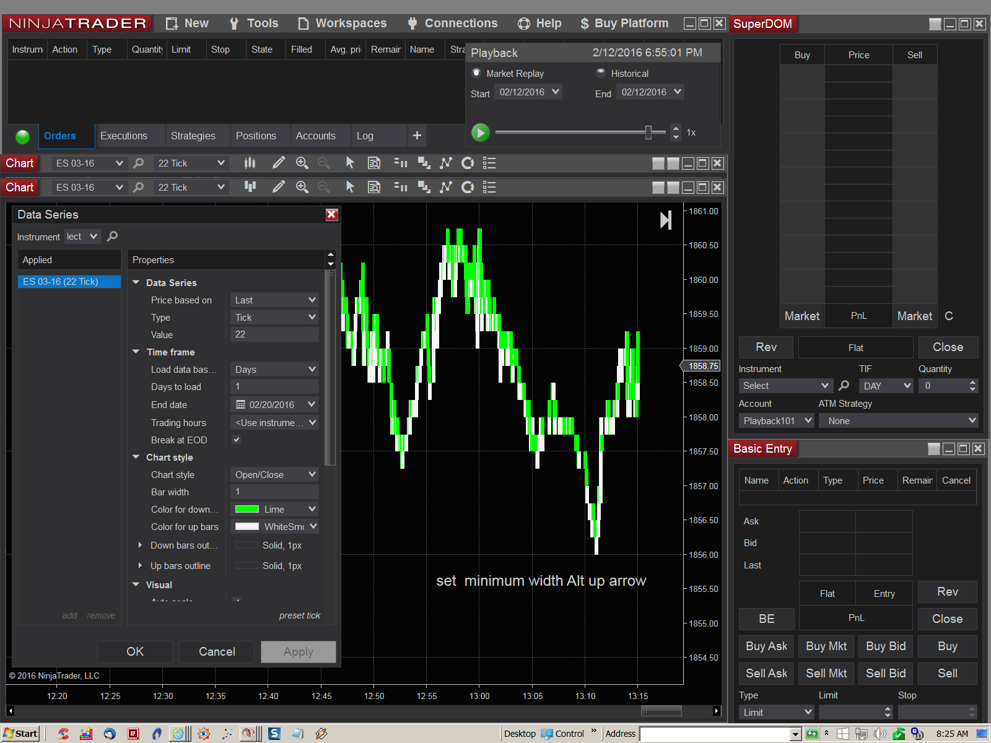Open the Type dropdown showing Limit in Basic Entry
991x743 pixels.
point(777,712)
